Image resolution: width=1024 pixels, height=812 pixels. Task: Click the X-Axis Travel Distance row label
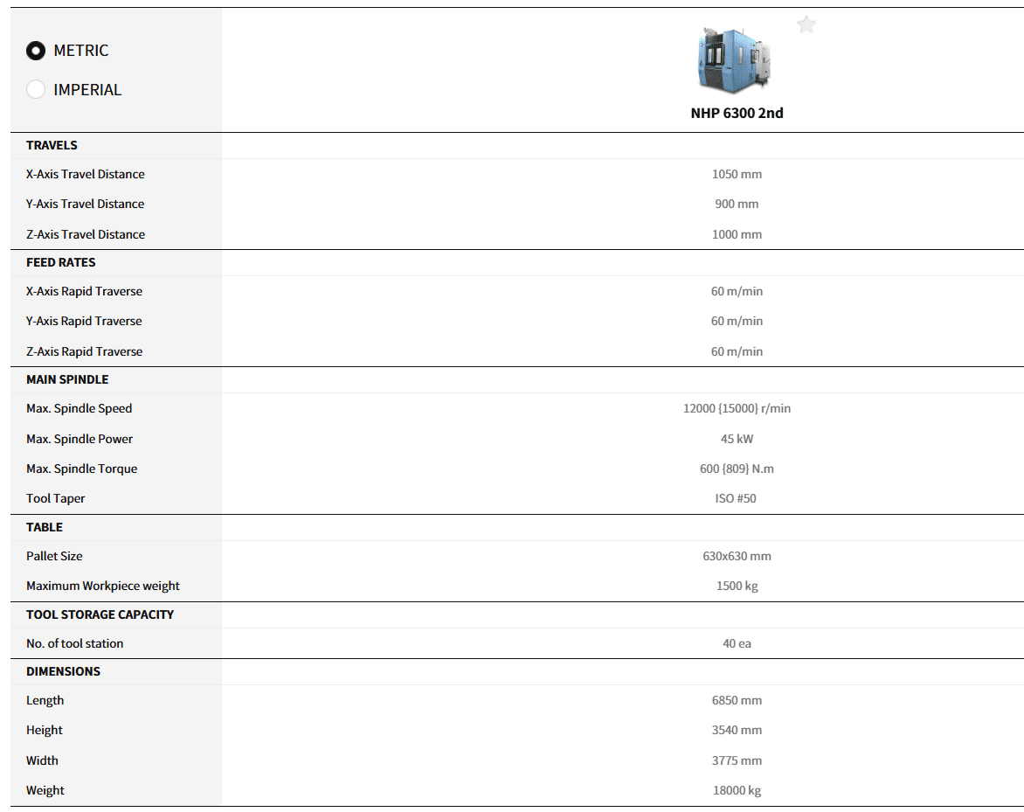86,174
